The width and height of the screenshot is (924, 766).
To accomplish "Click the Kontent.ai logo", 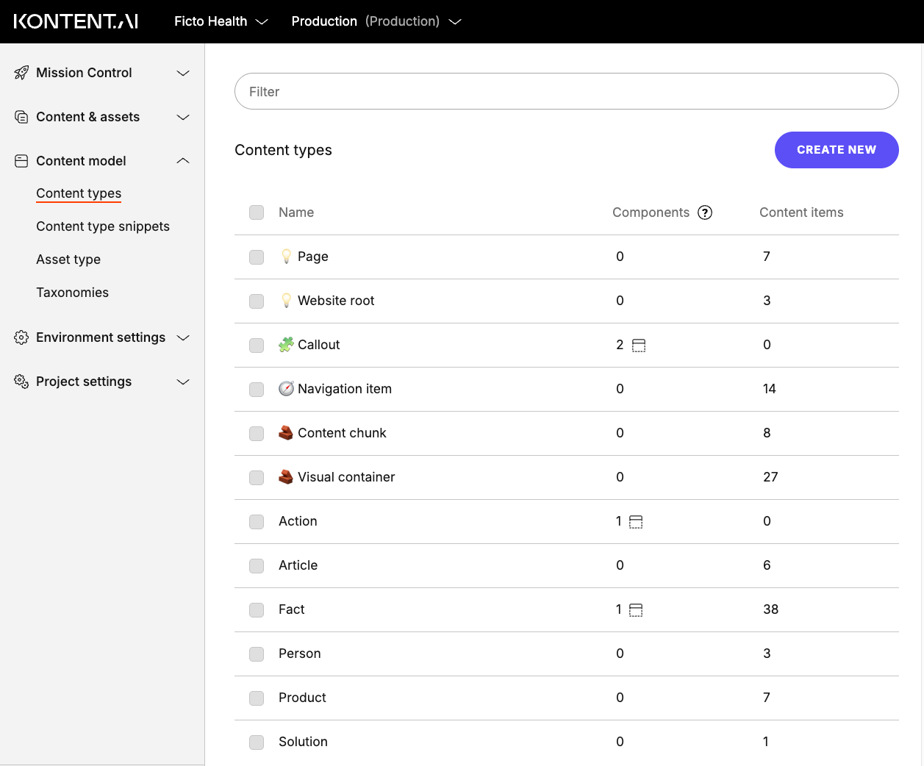I will click(x=77, y=21).
